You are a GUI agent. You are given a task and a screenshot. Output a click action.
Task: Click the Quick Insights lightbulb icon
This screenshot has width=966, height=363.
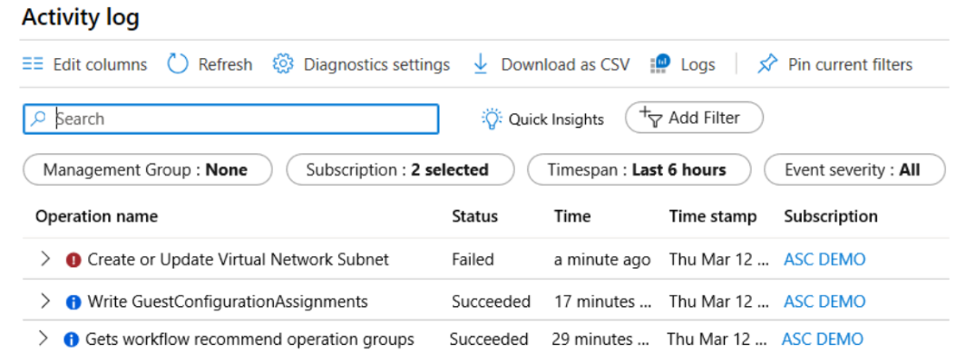click(x=491, y=119)
